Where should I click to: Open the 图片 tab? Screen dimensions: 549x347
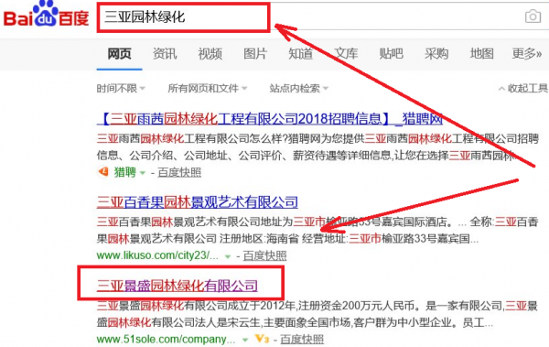tap(255, 54)
